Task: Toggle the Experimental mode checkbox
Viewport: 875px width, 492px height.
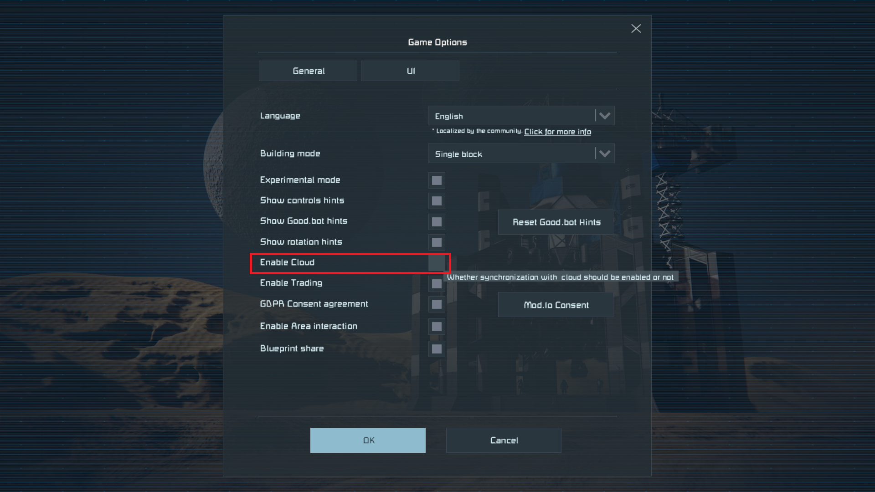Action: (x=437, y=180)
